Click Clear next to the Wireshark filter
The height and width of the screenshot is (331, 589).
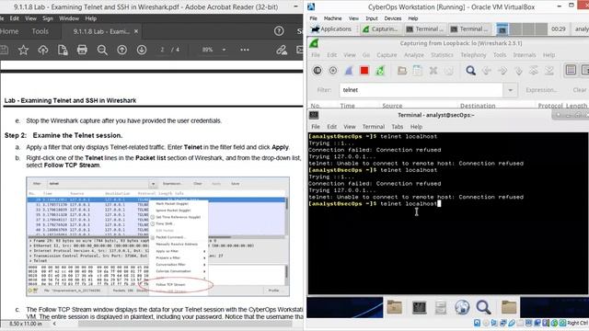(x=579, y=90)
